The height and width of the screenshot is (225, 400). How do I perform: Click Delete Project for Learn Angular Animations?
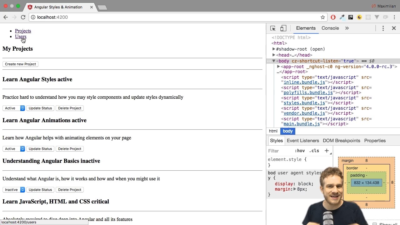[70, 149]
